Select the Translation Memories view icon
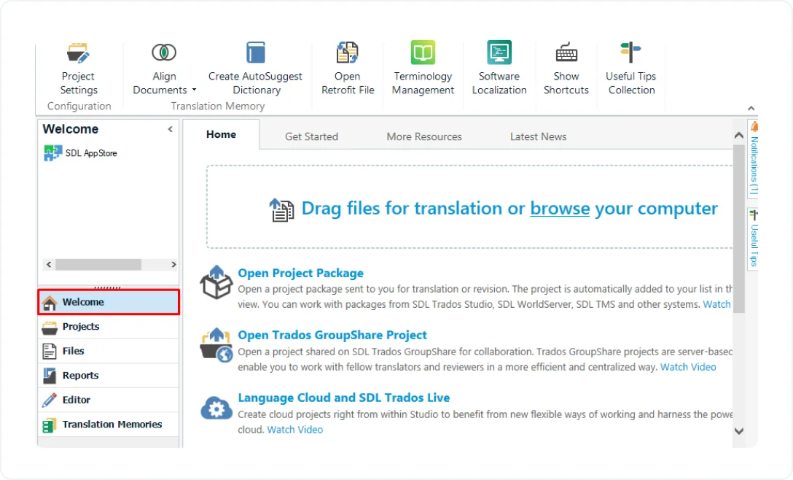The height and width of the screenshot is (480, 793). pyautogui.click(x=50, y=424)
